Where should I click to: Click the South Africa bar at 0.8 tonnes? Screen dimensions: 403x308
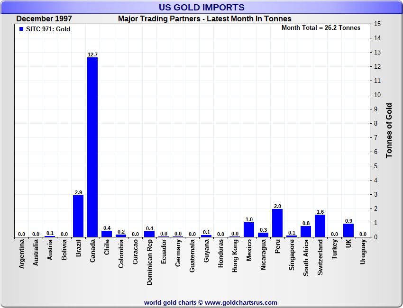306,231
